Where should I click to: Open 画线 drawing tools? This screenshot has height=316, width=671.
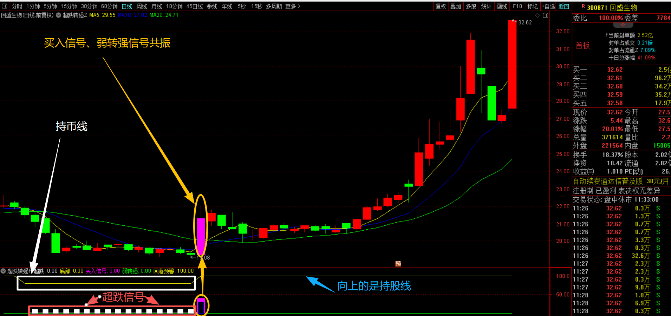click(502, 6)
